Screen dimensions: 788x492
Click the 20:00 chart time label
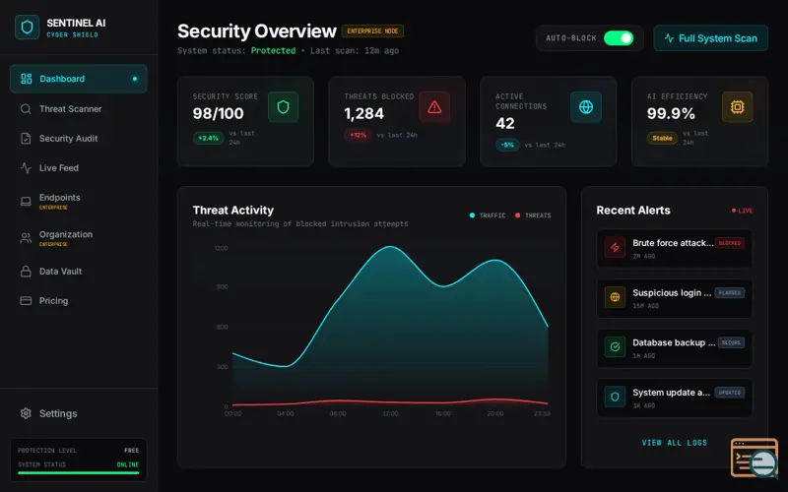(x=495, y=413)
